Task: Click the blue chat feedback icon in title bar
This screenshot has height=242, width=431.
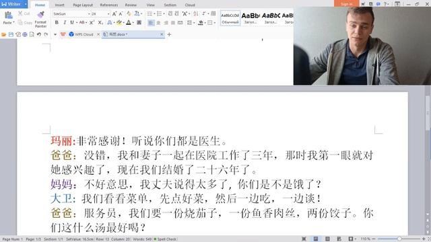Action: [378, 4]
